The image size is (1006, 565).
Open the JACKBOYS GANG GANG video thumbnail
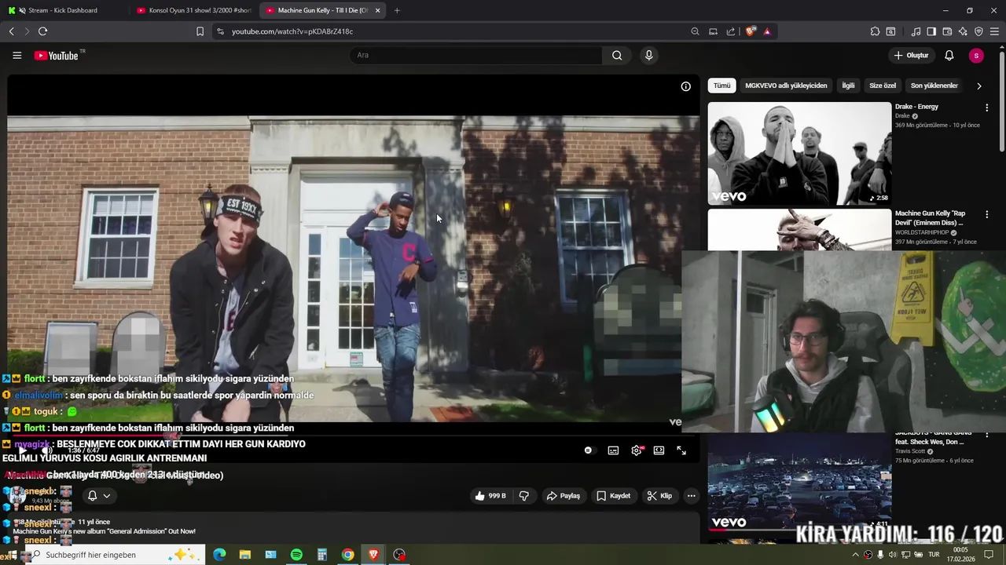coord(799,481)
